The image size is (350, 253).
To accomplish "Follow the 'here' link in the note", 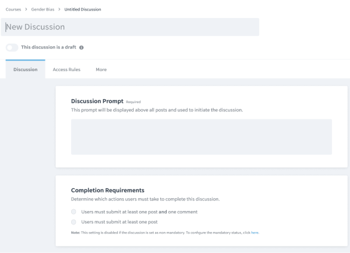I will tap(255, 233).
